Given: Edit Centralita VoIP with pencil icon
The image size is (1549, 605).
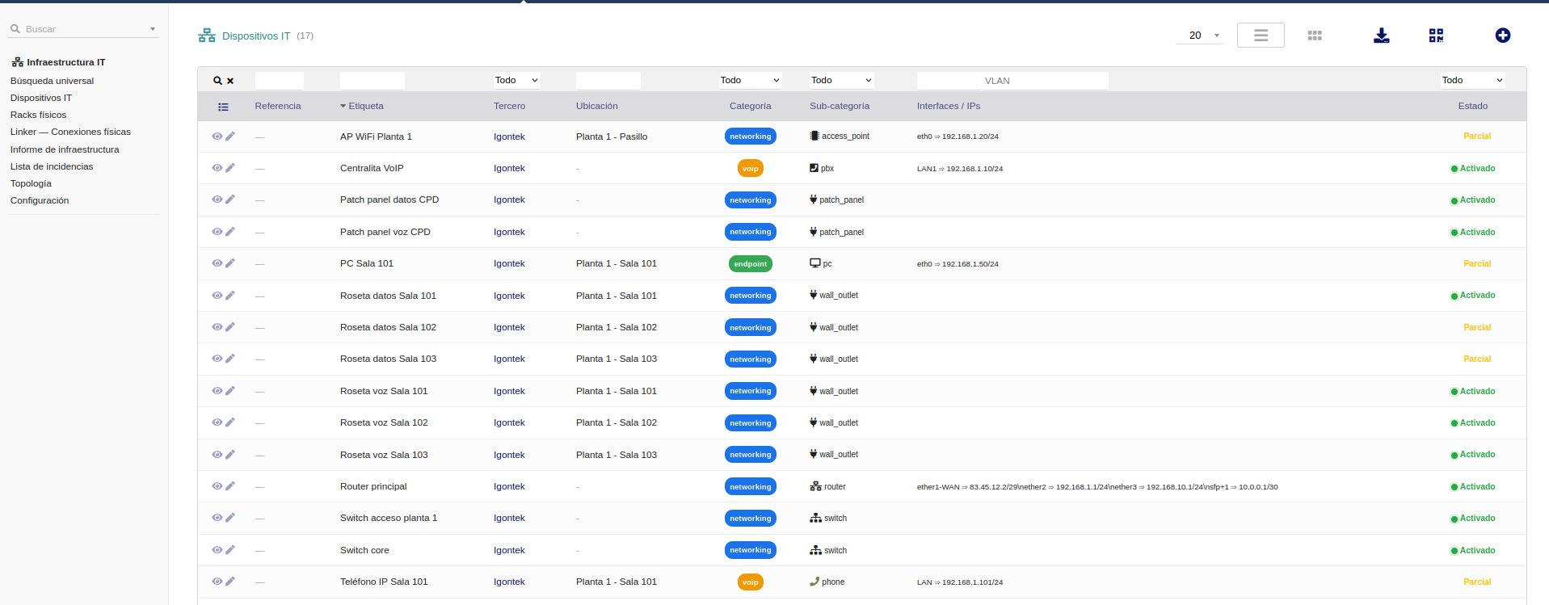Looking at the screenshot, I should point(230,168).
